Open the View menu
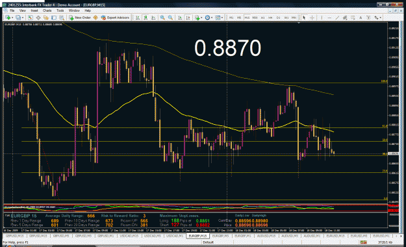Image resolution: width=406 pixels, height=247 pixels. tap(23, 10)
